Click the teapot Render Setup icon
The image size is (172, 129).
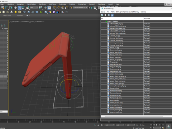pyautogui.click(x=8, y=12)
